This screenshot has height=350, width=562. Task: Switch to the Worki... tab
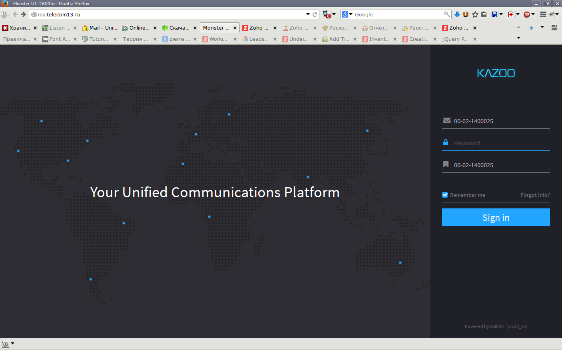(219, 39)
